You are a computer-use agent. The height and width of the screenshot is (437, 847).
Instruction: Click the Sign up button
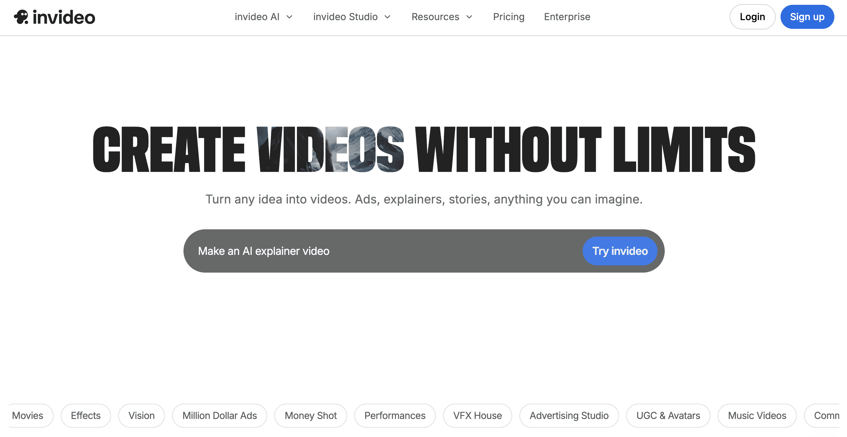click(x=808, y=17)
